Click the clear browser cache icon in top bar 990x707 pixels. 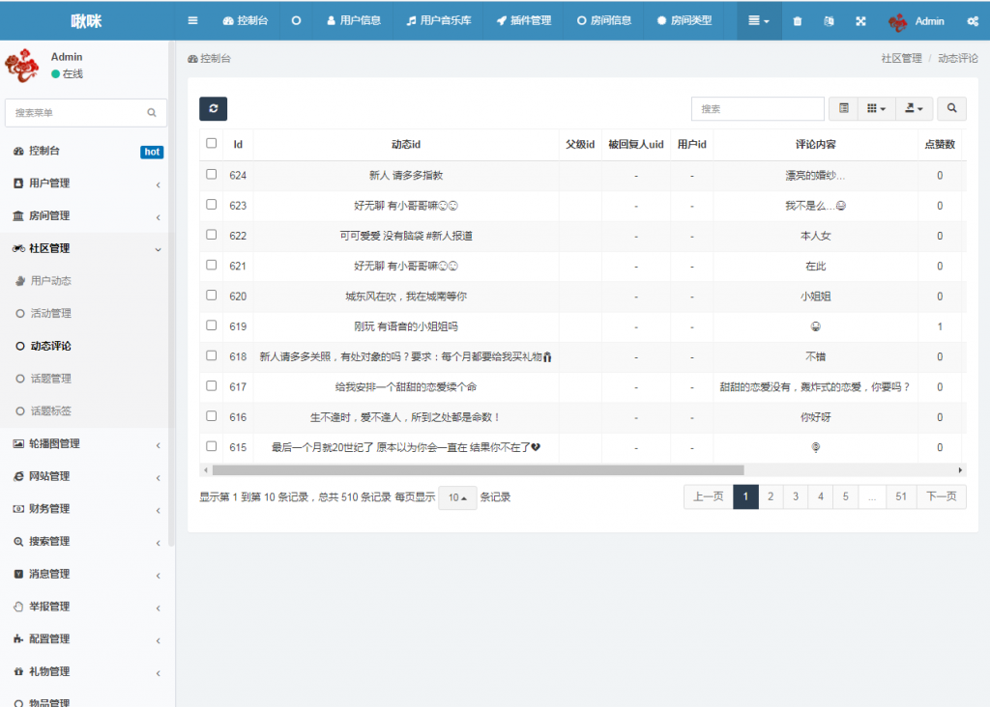coord(830,20)
